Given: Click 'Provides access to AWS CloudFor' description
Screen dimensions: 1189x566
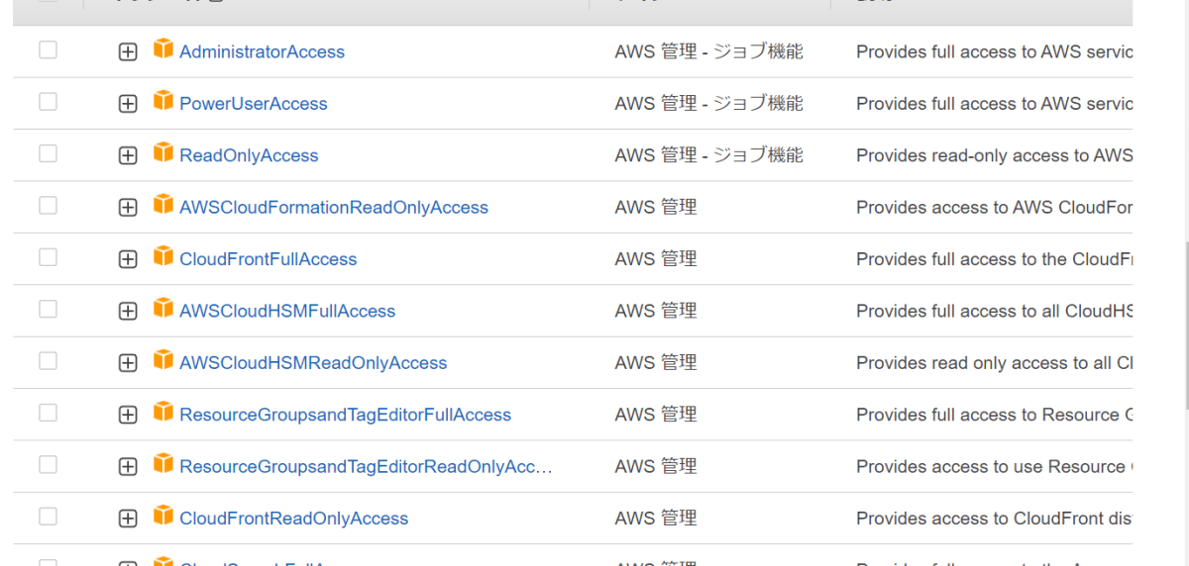Looking at the screenshot, I should 994,208.
